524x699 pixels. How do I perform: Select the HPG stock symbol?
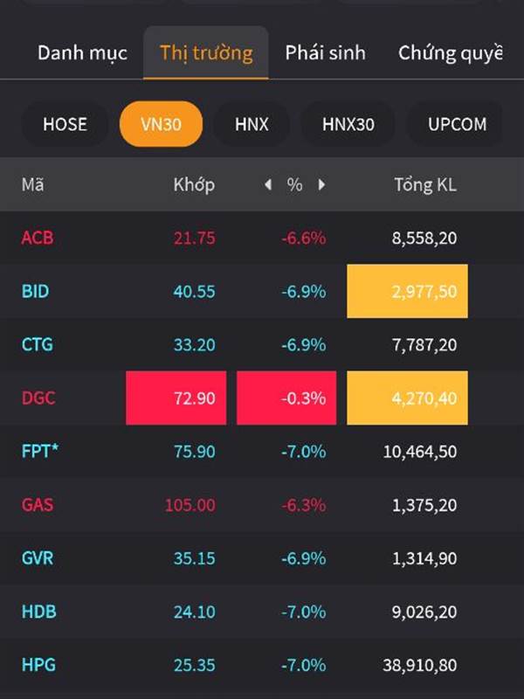pyautogui.click(x=38, y=666)
